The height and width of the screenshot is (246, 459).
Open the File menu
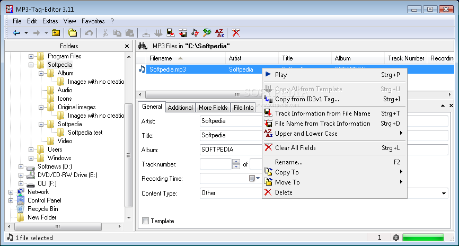(17, 21)
